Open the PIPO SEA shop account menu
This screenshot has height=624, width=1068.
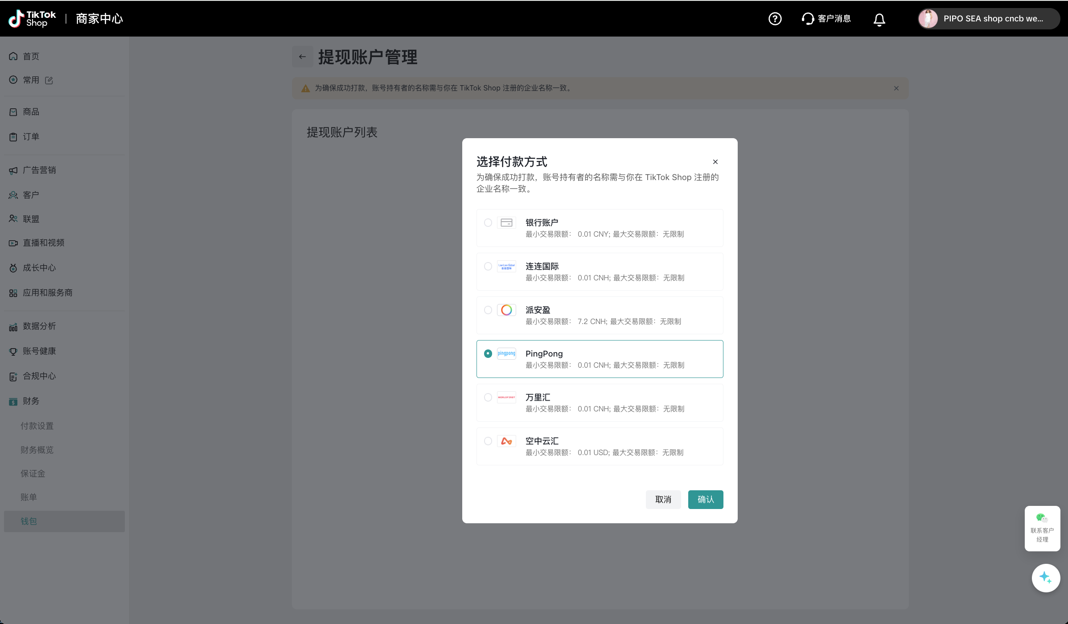point(988,19)
